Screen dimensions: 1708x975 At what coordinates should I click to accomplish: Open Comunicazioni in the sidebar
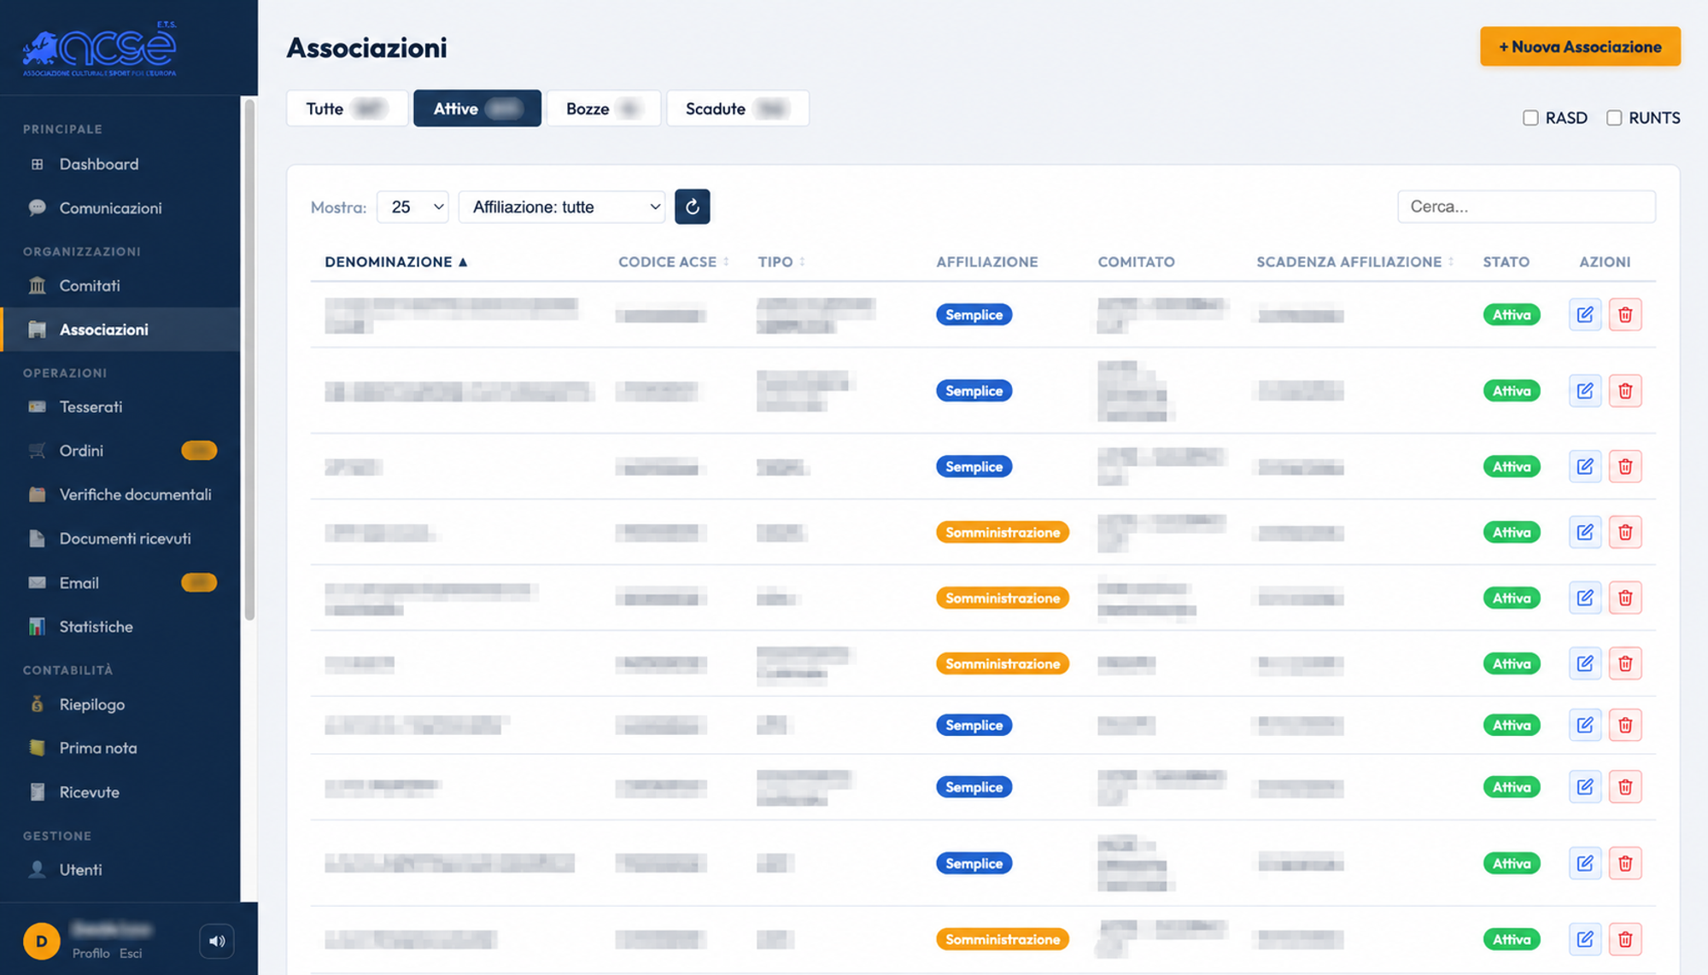tap(120, 208)
